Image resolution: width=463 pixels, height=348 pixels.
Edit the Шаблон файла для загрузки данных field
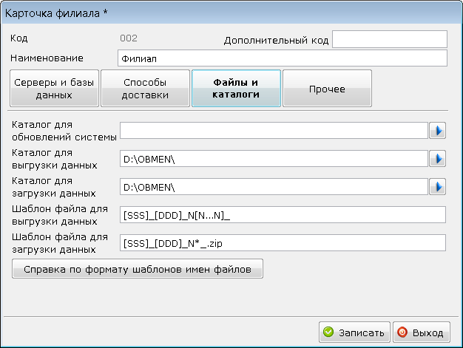click(x=283, y=243)
